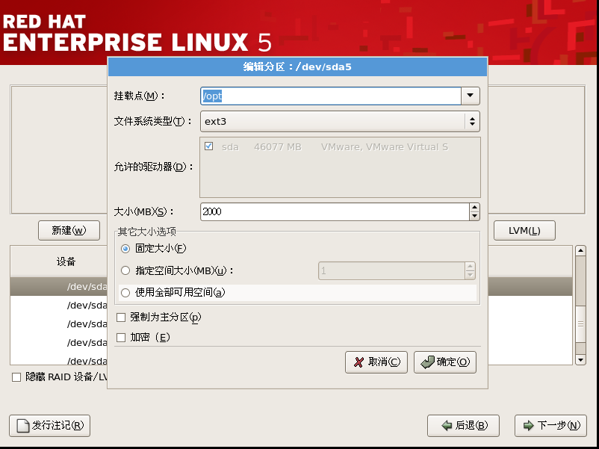Screen dimensions: 599x449
Task: Click the 取消 cancel button
Action: tap(376, 362)
